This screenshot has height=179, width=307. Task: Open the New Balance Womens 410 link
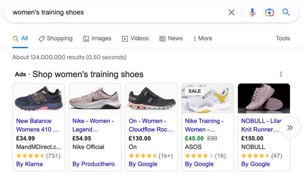pos(37,125)
